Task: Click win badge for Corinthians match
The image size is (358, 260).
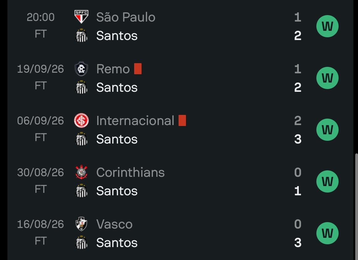Action: pos(327,181)
